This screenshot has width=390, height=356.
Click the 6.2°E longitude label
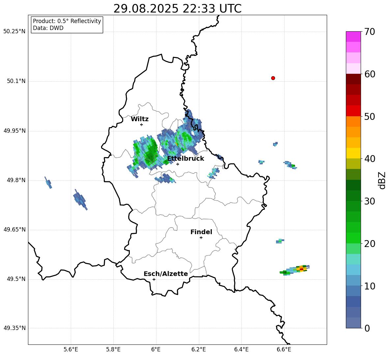point(199,349)
